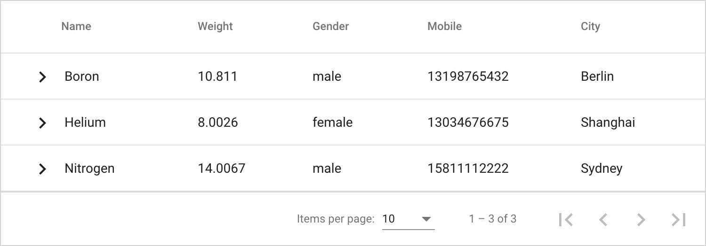Click the dropdown arrow beside 10

coord(426,219)
